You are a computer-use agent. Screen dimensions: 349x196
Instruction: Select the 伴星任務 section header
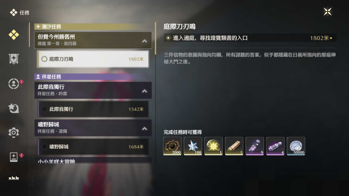coord(93,77)
